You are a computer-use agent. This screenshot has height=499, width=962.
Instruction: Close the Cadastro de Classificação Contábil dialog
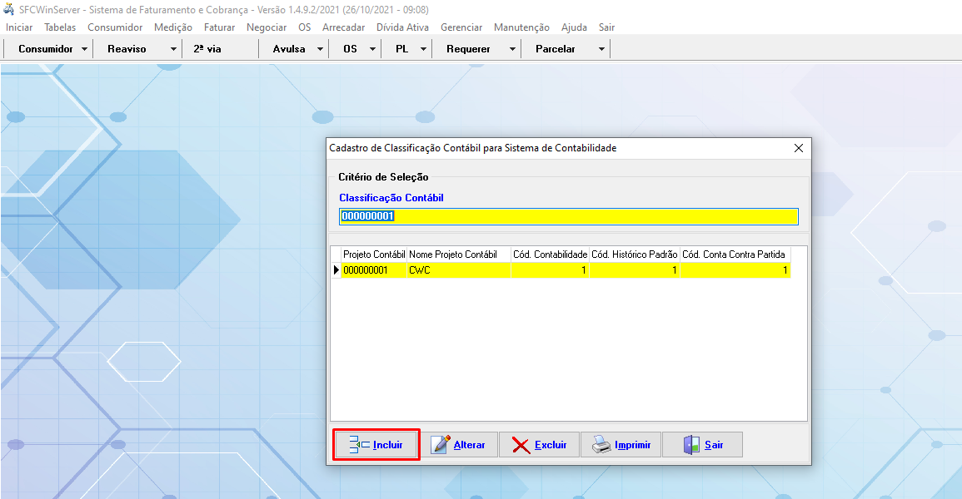798,148
